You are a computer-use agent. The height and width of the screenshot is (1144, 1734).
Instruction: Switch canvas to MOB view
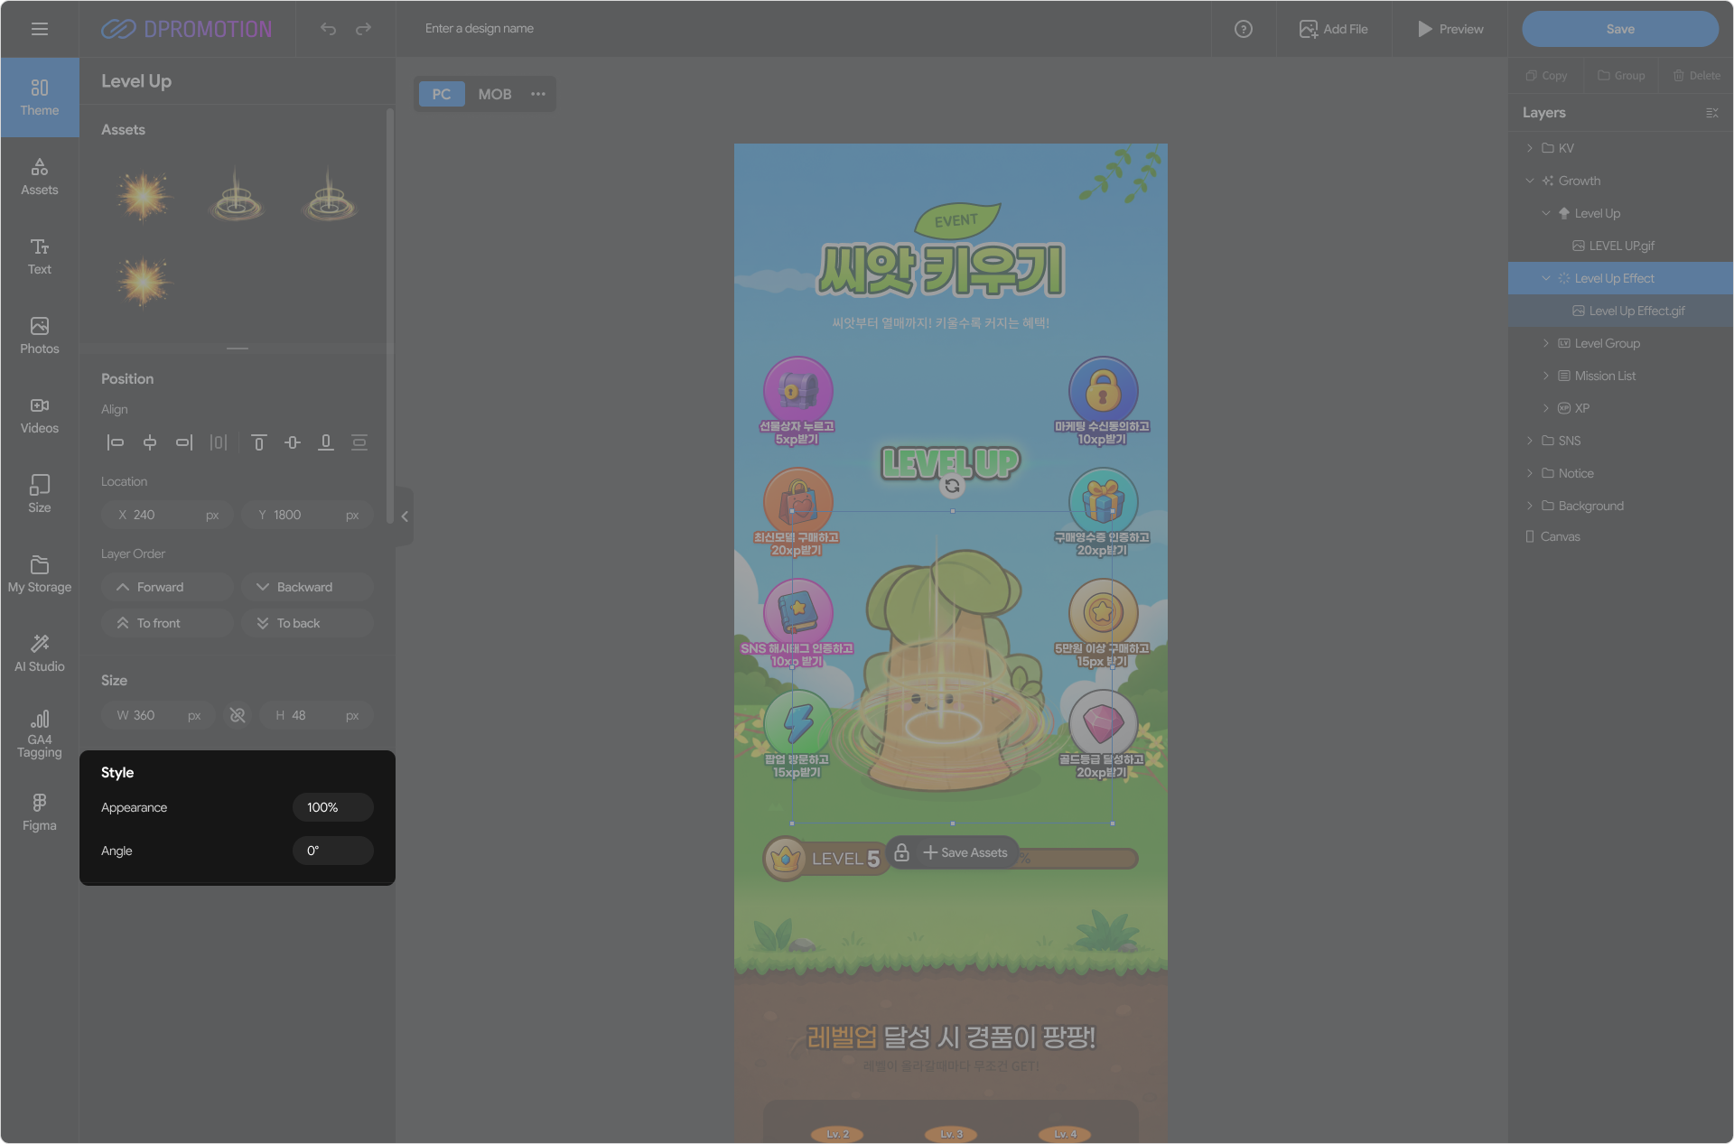click(495, 94)
